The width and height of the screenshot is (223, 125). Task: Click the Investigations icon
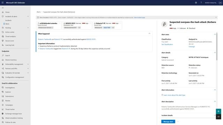coord(3,87)
